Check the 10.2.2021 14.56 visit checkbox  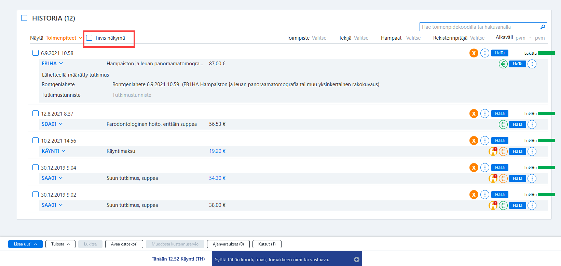click(36, 141)
